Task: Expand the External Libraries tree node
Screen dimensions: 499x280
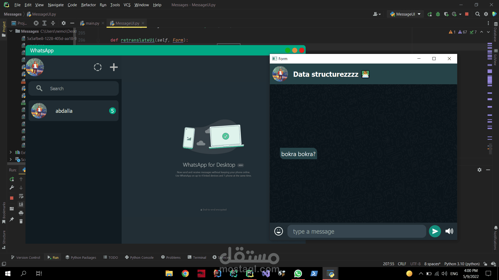Action: point(11,152)
